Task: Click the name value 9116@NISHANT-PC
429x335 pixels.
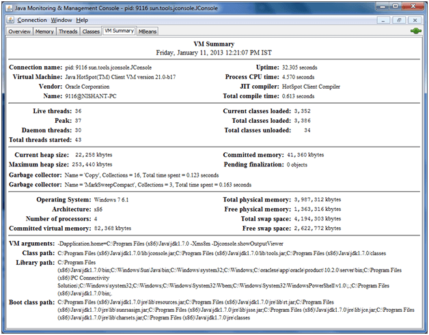Action: (91, 96)
